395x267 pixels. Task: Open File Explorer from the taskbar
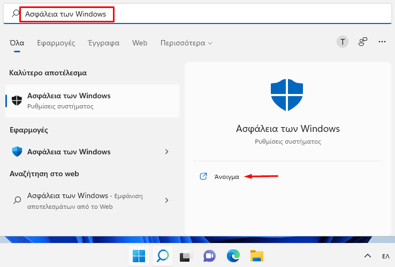pyautogui.click(x=257, y=256)
